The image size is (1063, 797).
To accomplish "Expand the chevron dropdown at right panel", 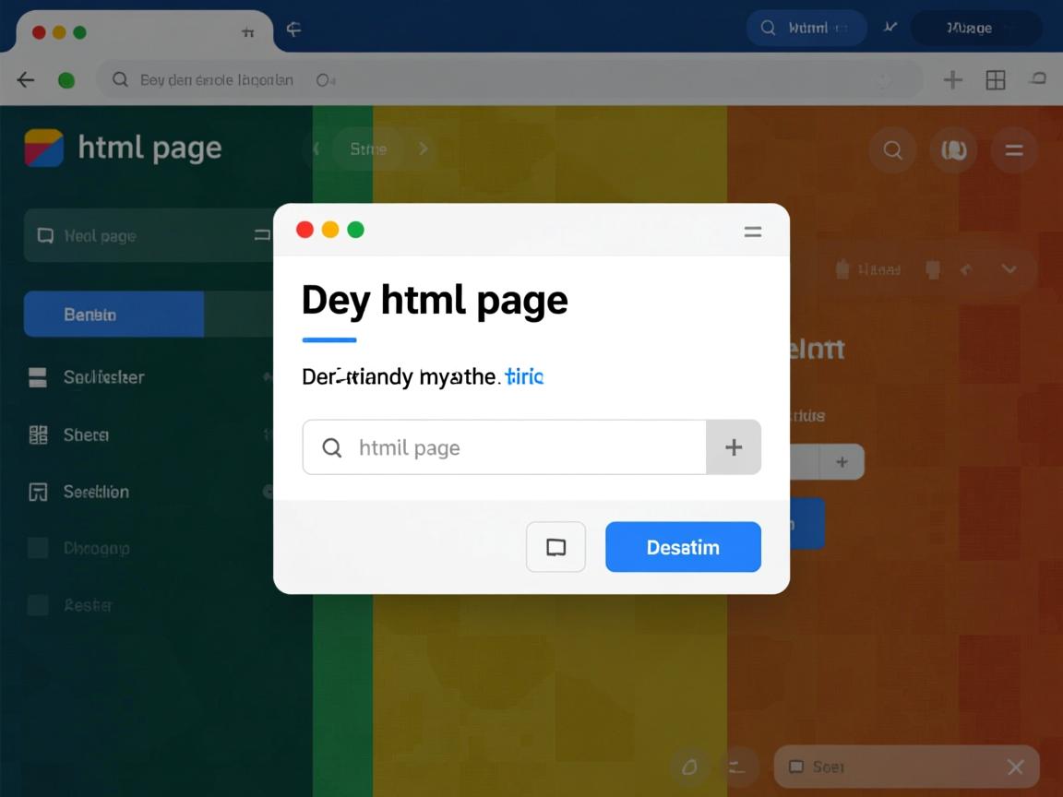I will 1009,269.
